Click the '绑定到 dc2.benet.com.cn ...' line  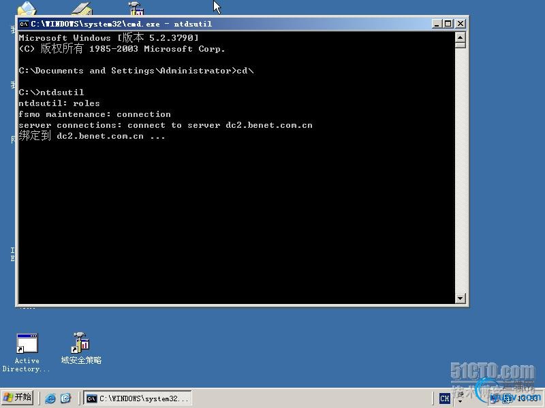click(92, 135)
